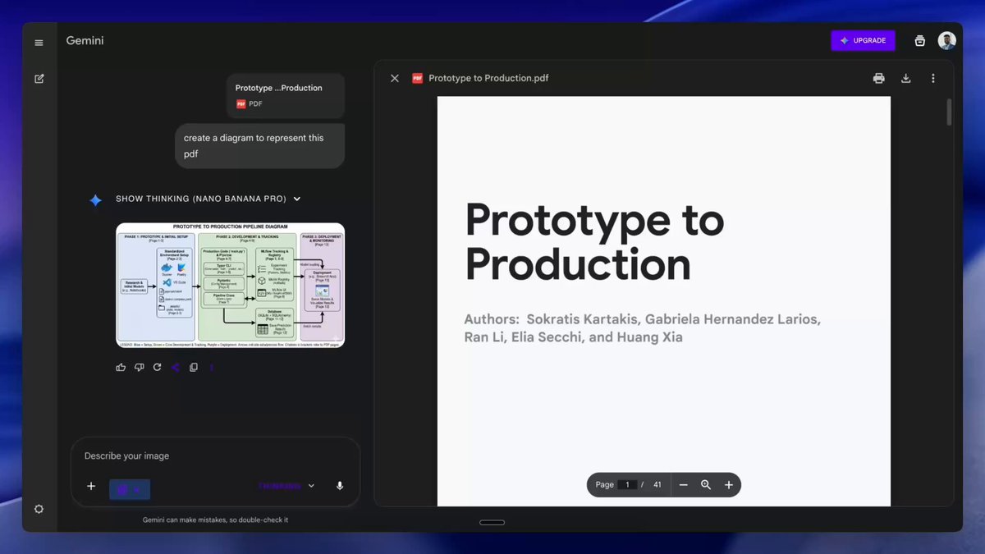Close the PDF preview panel
The image size is (985, 554).
click(395, 78)
